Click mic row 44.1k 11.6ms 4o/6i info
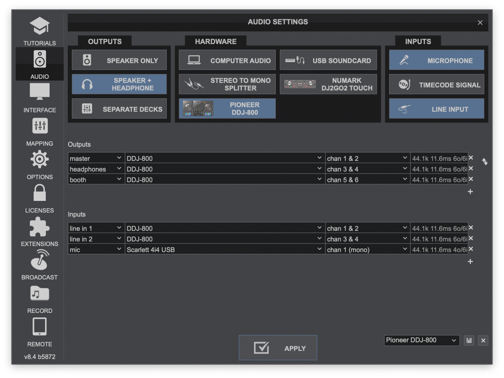This screenshot has width=504, height=378. 439,250
